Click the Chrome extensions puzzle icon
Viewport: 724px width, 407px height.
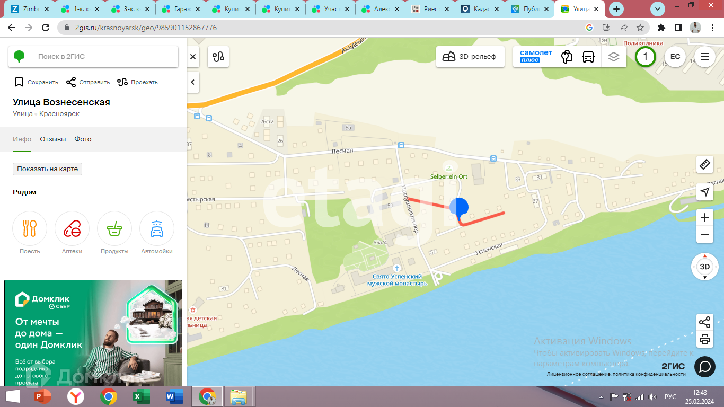coord(661,28)
